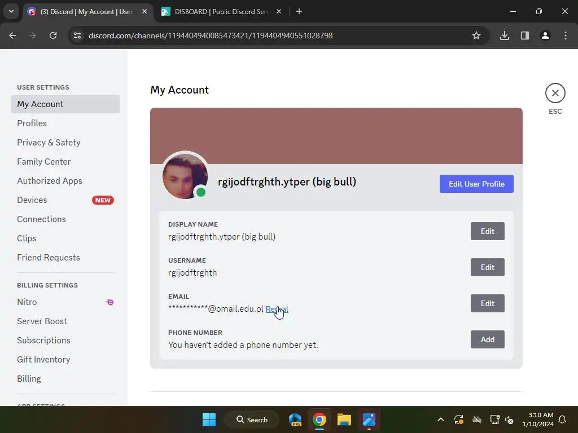Open Gift Inventory settings
578x433 pixels.
[65, 359]
